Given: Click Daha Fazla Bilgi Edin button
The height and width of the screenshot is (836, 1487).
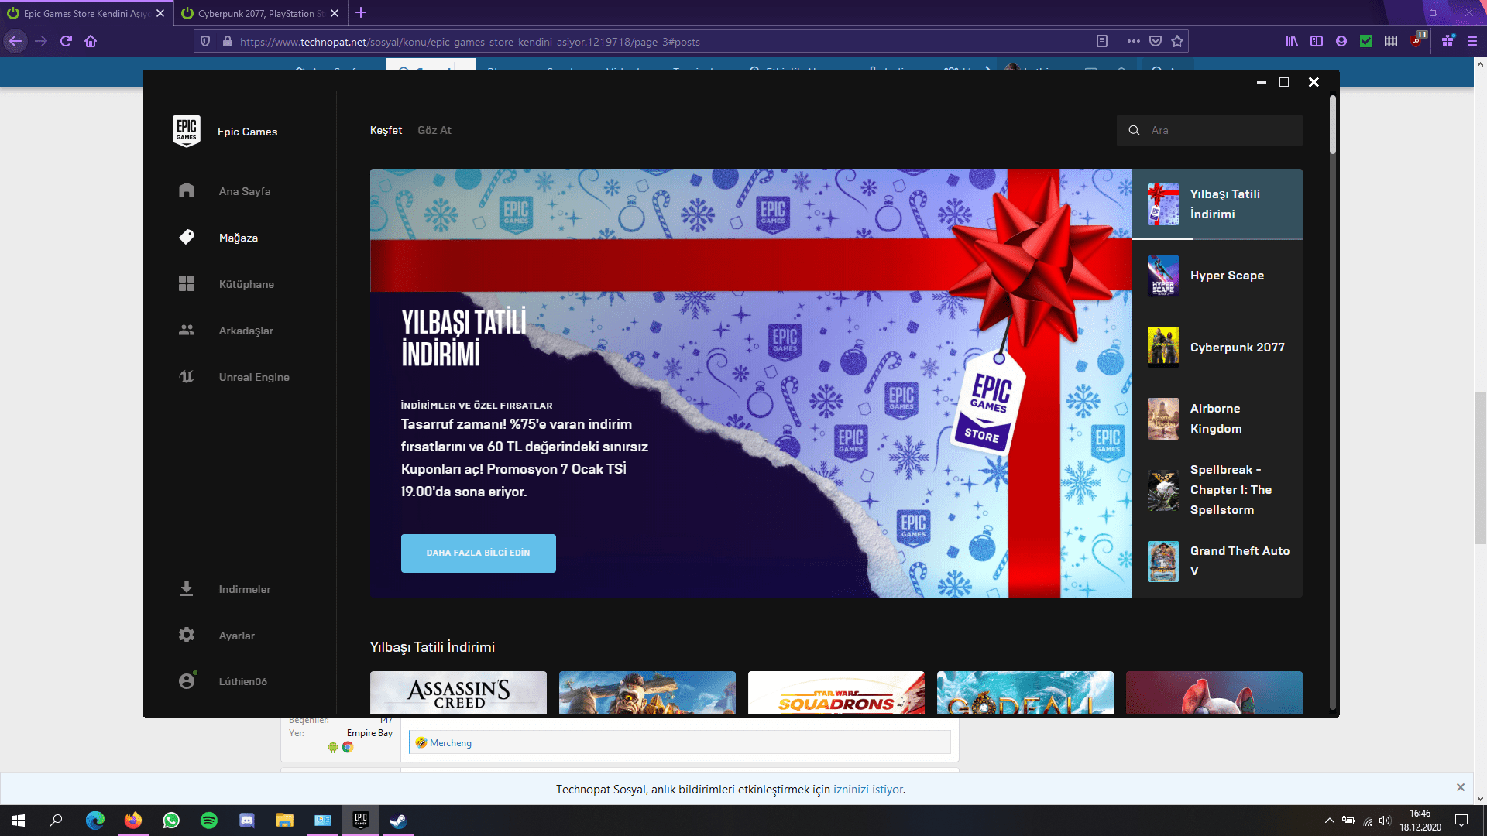Looking at the screenshot, I should click(478, 553).
